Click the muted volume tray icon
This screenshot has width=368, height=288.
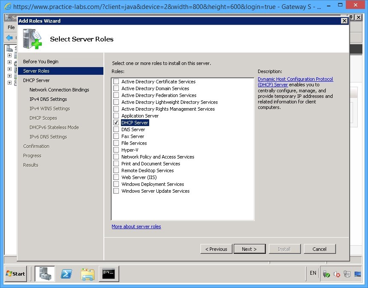[x=336, y=273]
